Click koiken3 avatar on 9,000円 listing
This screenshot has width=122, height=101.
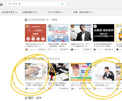[x=27, y=89]
